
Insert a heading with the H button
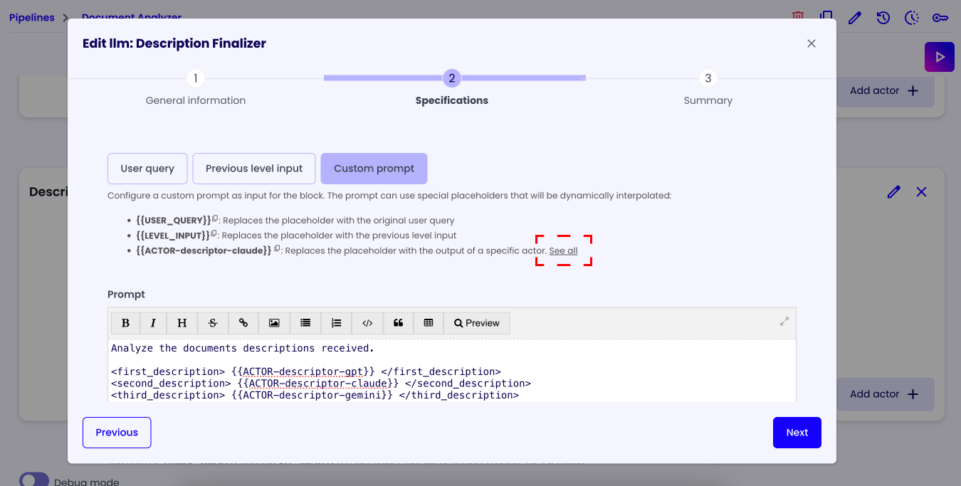(x=182, y=323)
